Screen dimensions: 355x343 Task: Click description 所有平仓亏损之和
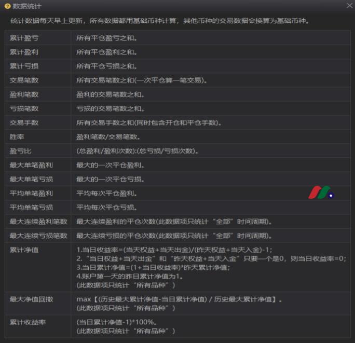[106, 66]
